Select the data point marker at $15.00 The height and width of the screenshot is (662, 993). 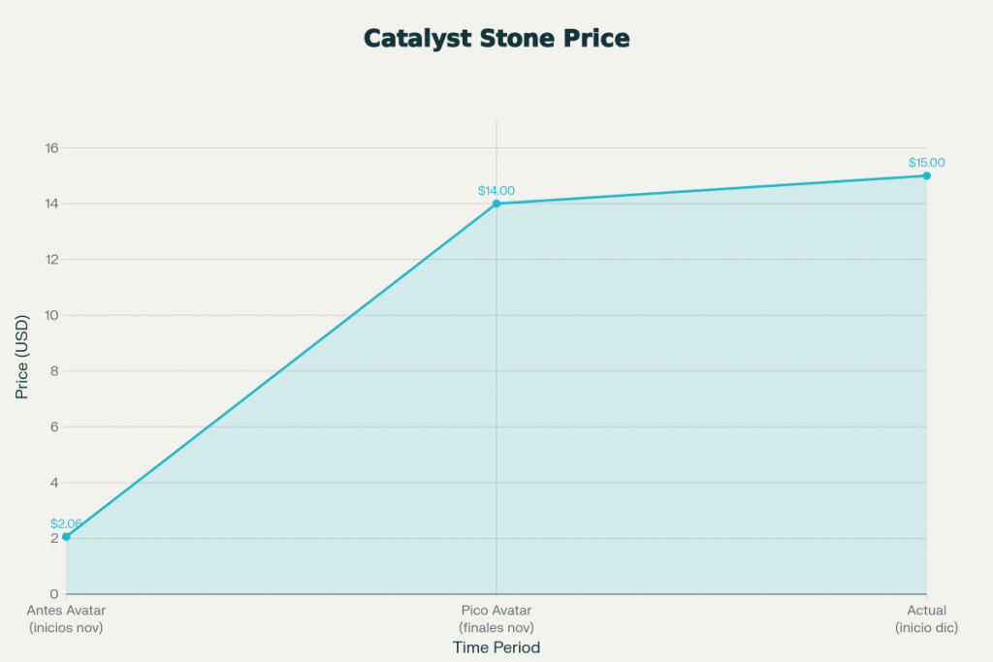[x=927, y=175]
